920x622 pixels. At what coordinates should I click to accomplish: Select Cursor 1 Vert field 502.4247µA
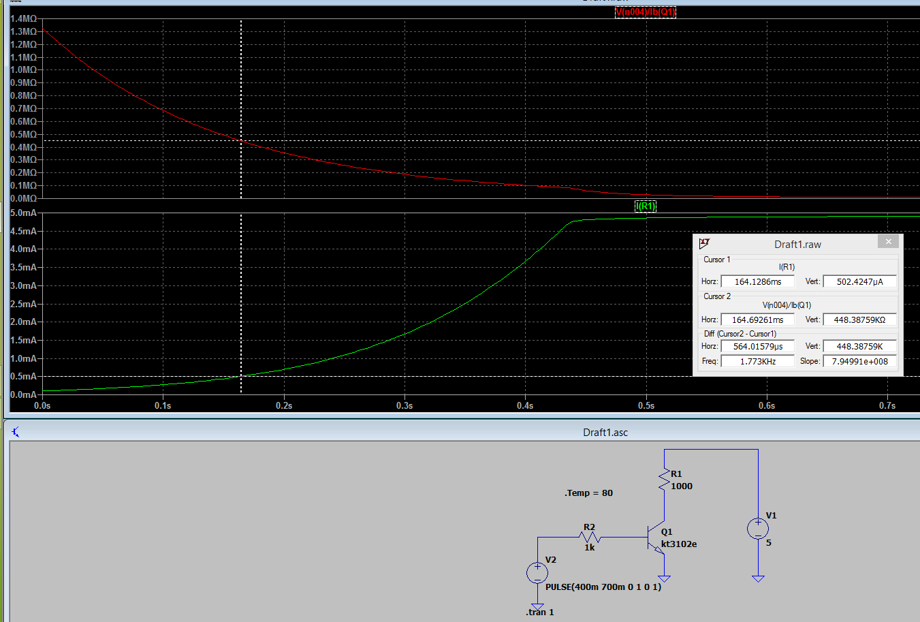[859, 281]
